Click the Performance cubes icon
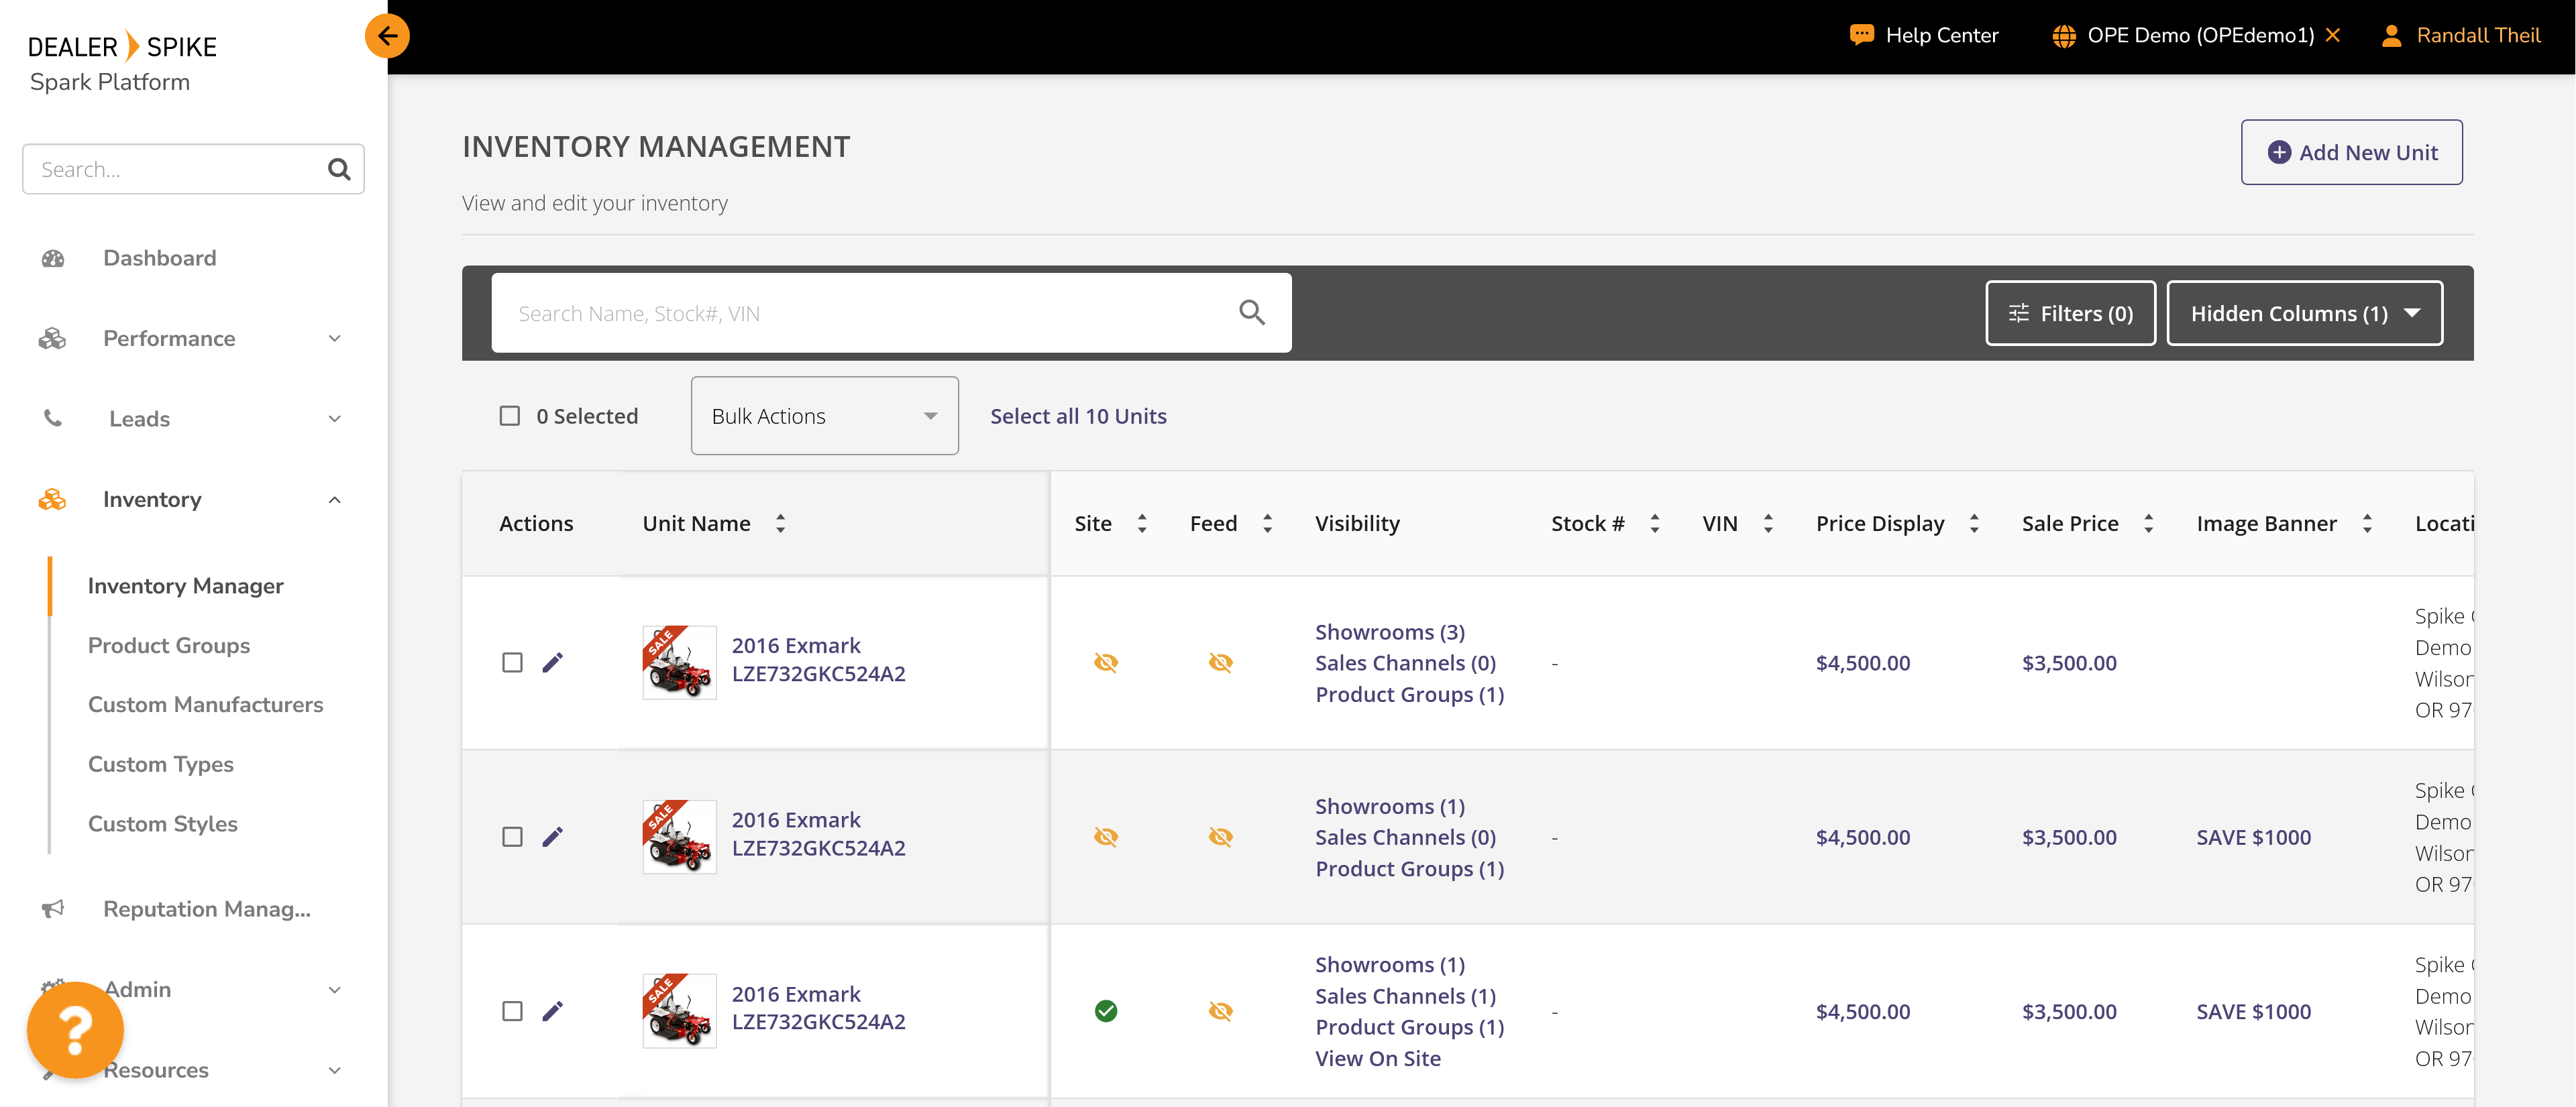The width and height of the screenshot is (2576, 1107). (52, 339)
